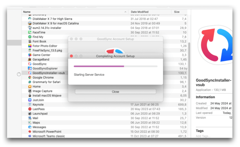240x147 pixels.
Task: Select the DiskMaker X 9 for macOS Catalina icon
Action: coord(30,23)
